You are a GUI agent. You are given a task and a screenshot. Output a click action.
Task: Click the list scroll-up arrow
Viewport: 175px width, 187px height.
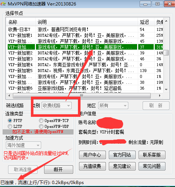click(166, 21)
